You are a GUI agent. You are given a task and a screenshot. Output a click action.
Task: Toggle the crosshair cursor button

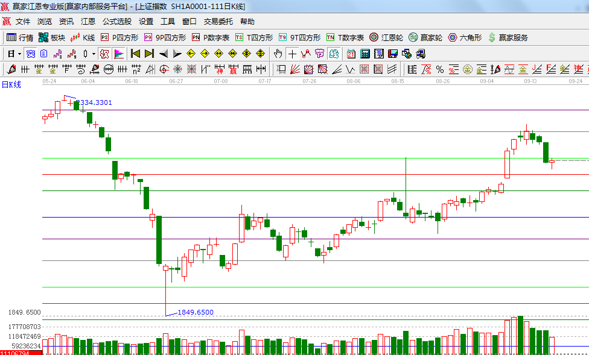click(x=292, y=54)
